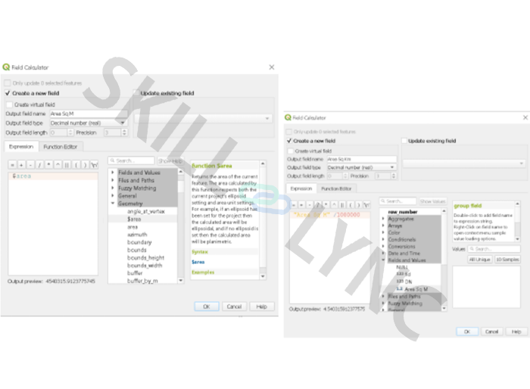
Task: Insert divide operator in Area Sq Km dialog
Action: (318, 205)
